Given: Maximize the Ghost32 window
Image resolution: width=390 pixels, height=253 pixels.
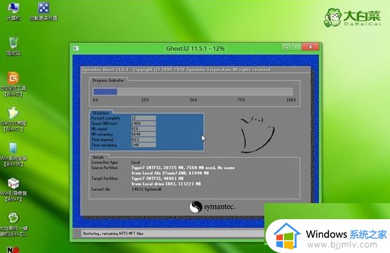Looking at the screenshot, I should 296,47.
